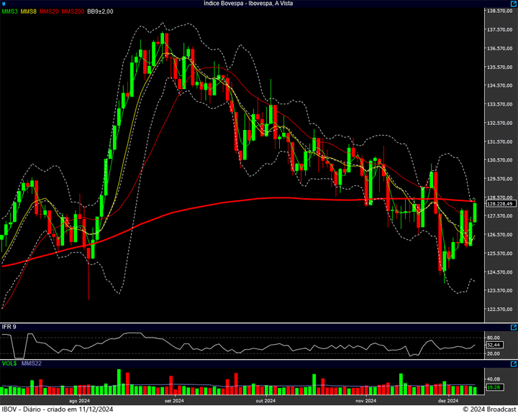Image resolution: width=518 pixels, height=413 pixels.
Task: Select the MMS200 indicator label
Action: click(x=73, y=11)
